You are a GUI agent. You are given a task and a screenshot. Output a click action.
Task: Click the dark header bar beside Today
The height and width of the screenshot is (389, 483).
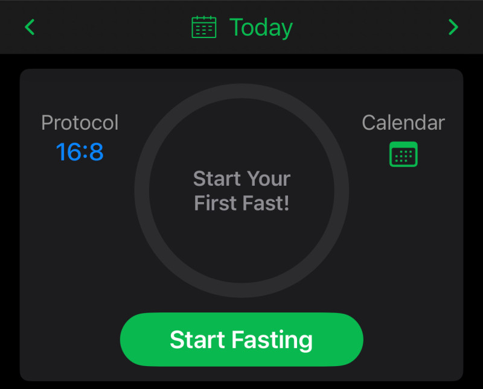(369, 27)
